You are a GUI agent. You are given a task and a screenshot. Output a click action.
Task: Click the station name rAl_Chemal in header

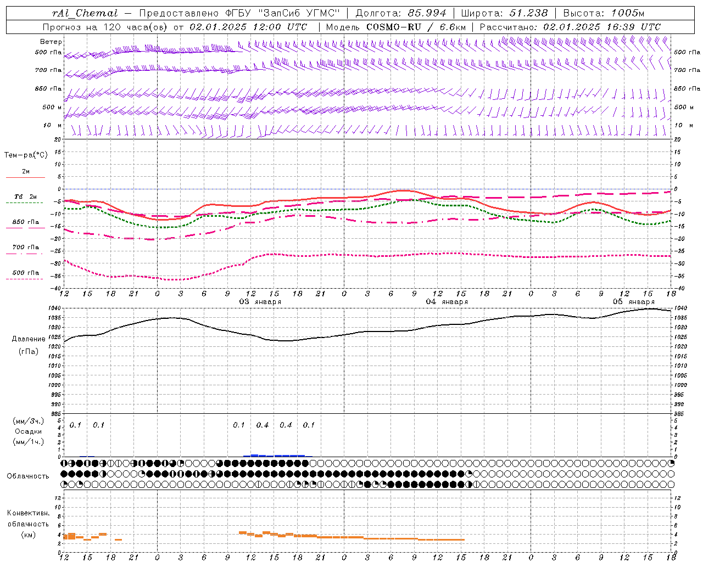click(84, 13)
